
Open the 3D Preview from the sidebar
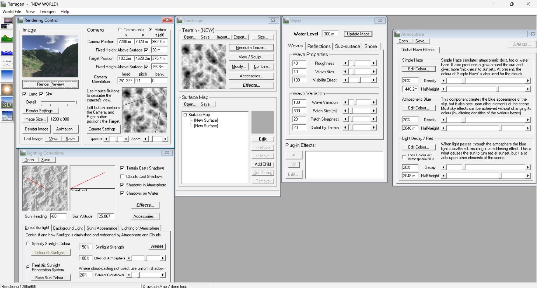[7, 103]
